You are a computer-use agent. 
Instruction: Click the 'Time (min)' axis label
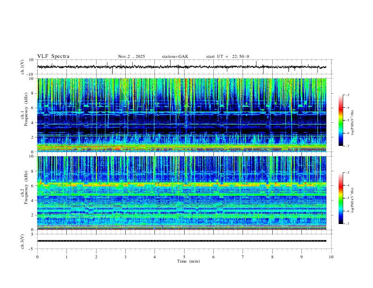pyautogui.click(x=188, y=261)
